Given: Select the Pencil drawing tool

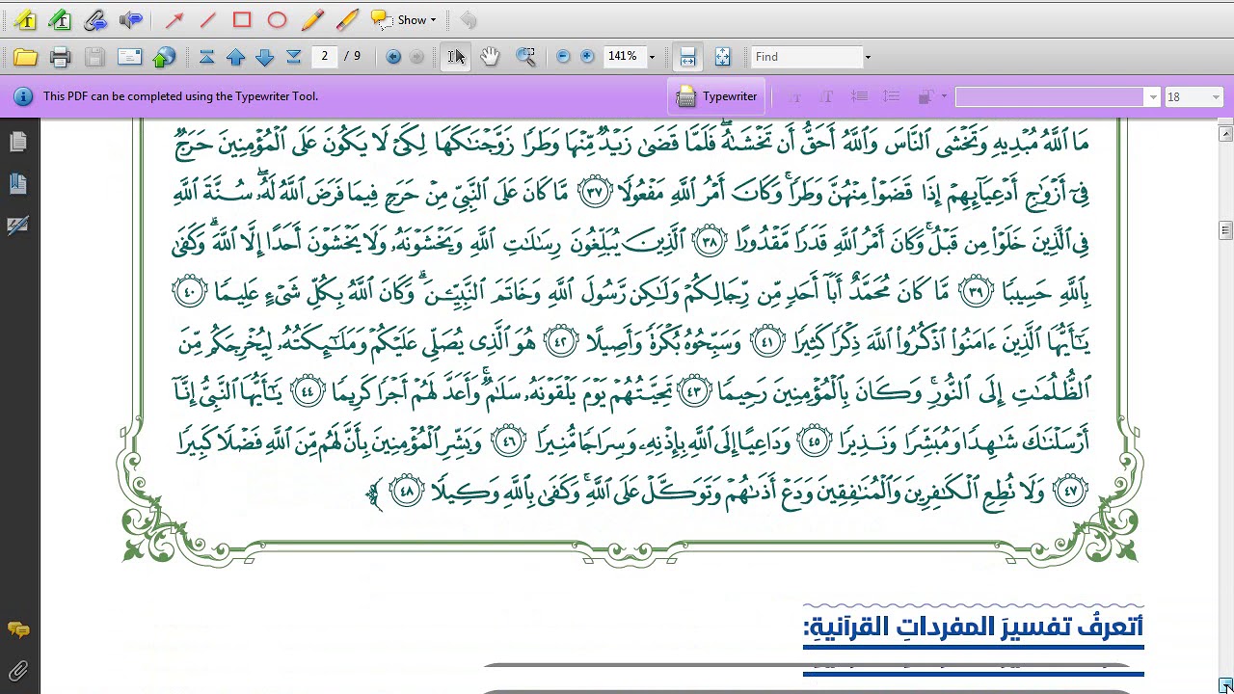Looking at the screenshot, I should coord(312,19).
